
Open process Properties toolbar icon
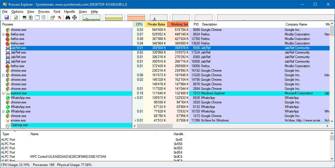pyautogui.click(x=52, y=18)
